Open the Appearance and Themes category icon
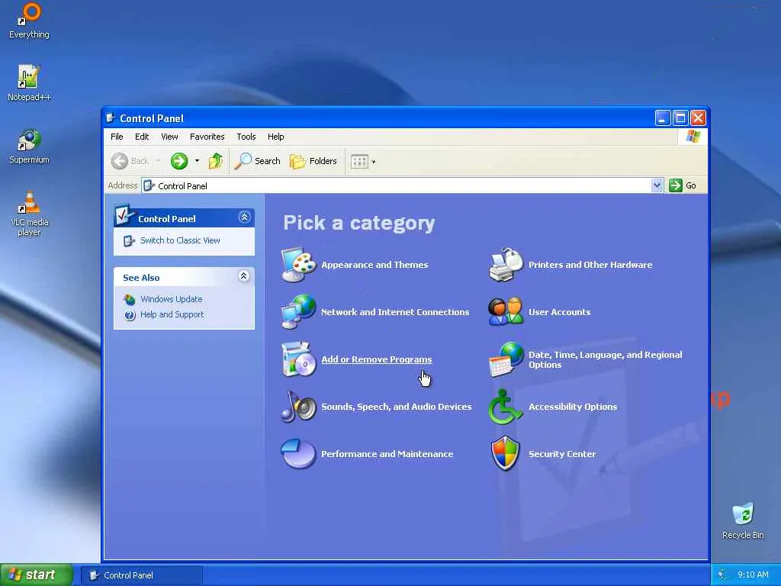 pos(298,265)
